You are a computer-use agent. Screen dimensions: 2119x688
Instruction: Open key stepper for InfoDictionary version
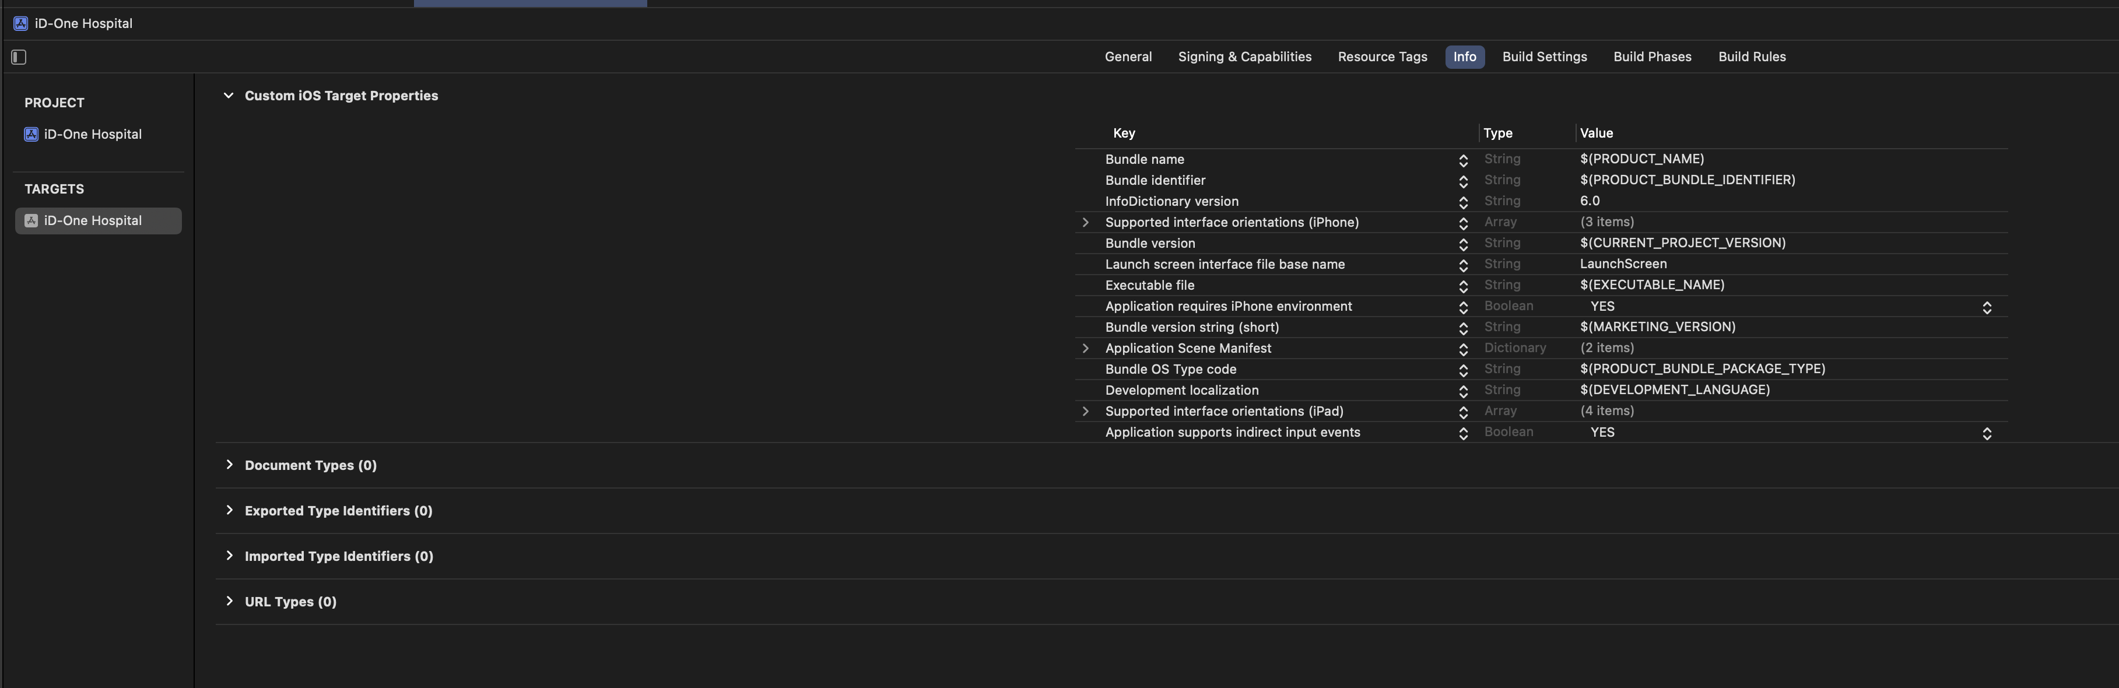click(x=1462, y=202)
